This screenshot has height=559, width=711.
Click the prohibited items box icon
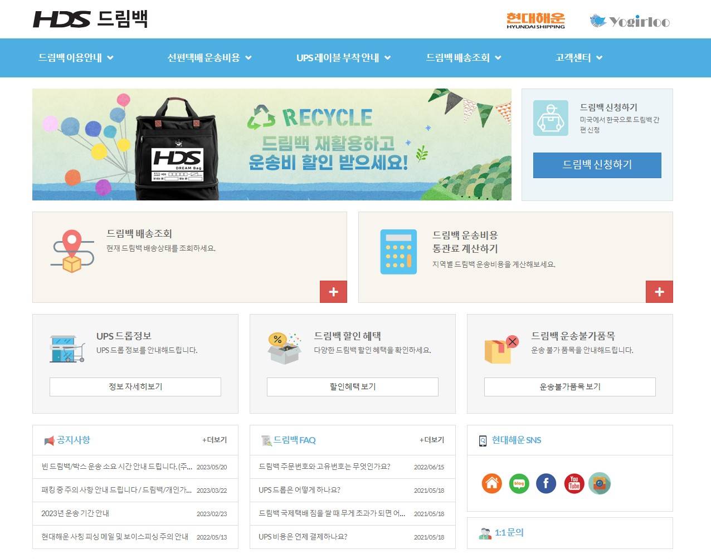point(501,350)
